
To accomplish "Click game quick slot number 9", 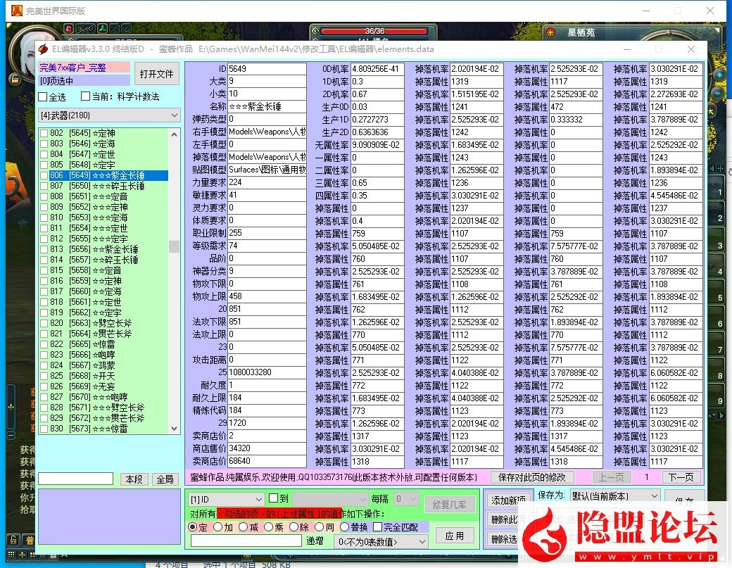I will pyautogui.click(x=719, y=400).
